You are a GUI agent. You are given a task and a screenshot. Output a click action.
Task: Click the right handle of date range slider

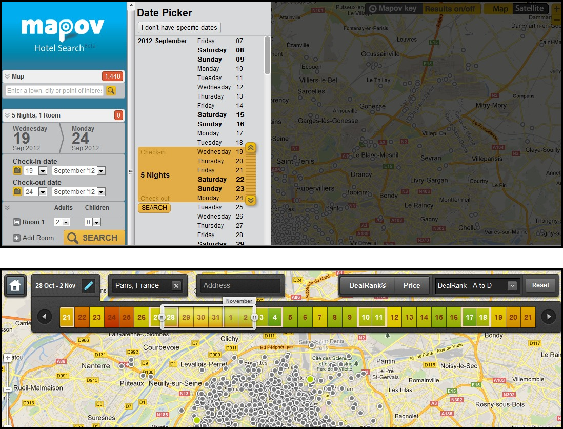pyautogui.click(x=254, y=318)
